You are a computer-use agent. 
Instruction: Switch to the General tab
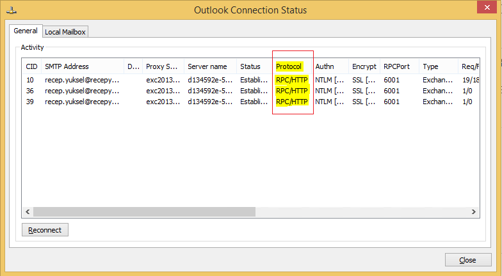[x=26, y=31]
